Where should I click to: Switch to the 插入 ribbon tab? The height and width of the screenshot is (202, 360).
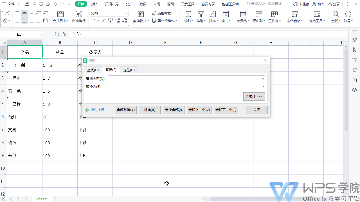click(x=95, y=4)
